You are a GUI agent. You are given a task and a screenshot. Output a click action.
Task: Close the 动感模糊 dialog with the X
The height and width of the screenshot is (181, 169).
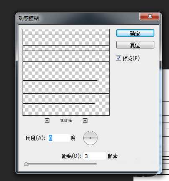pyautogui.click(x=149, y=16)
